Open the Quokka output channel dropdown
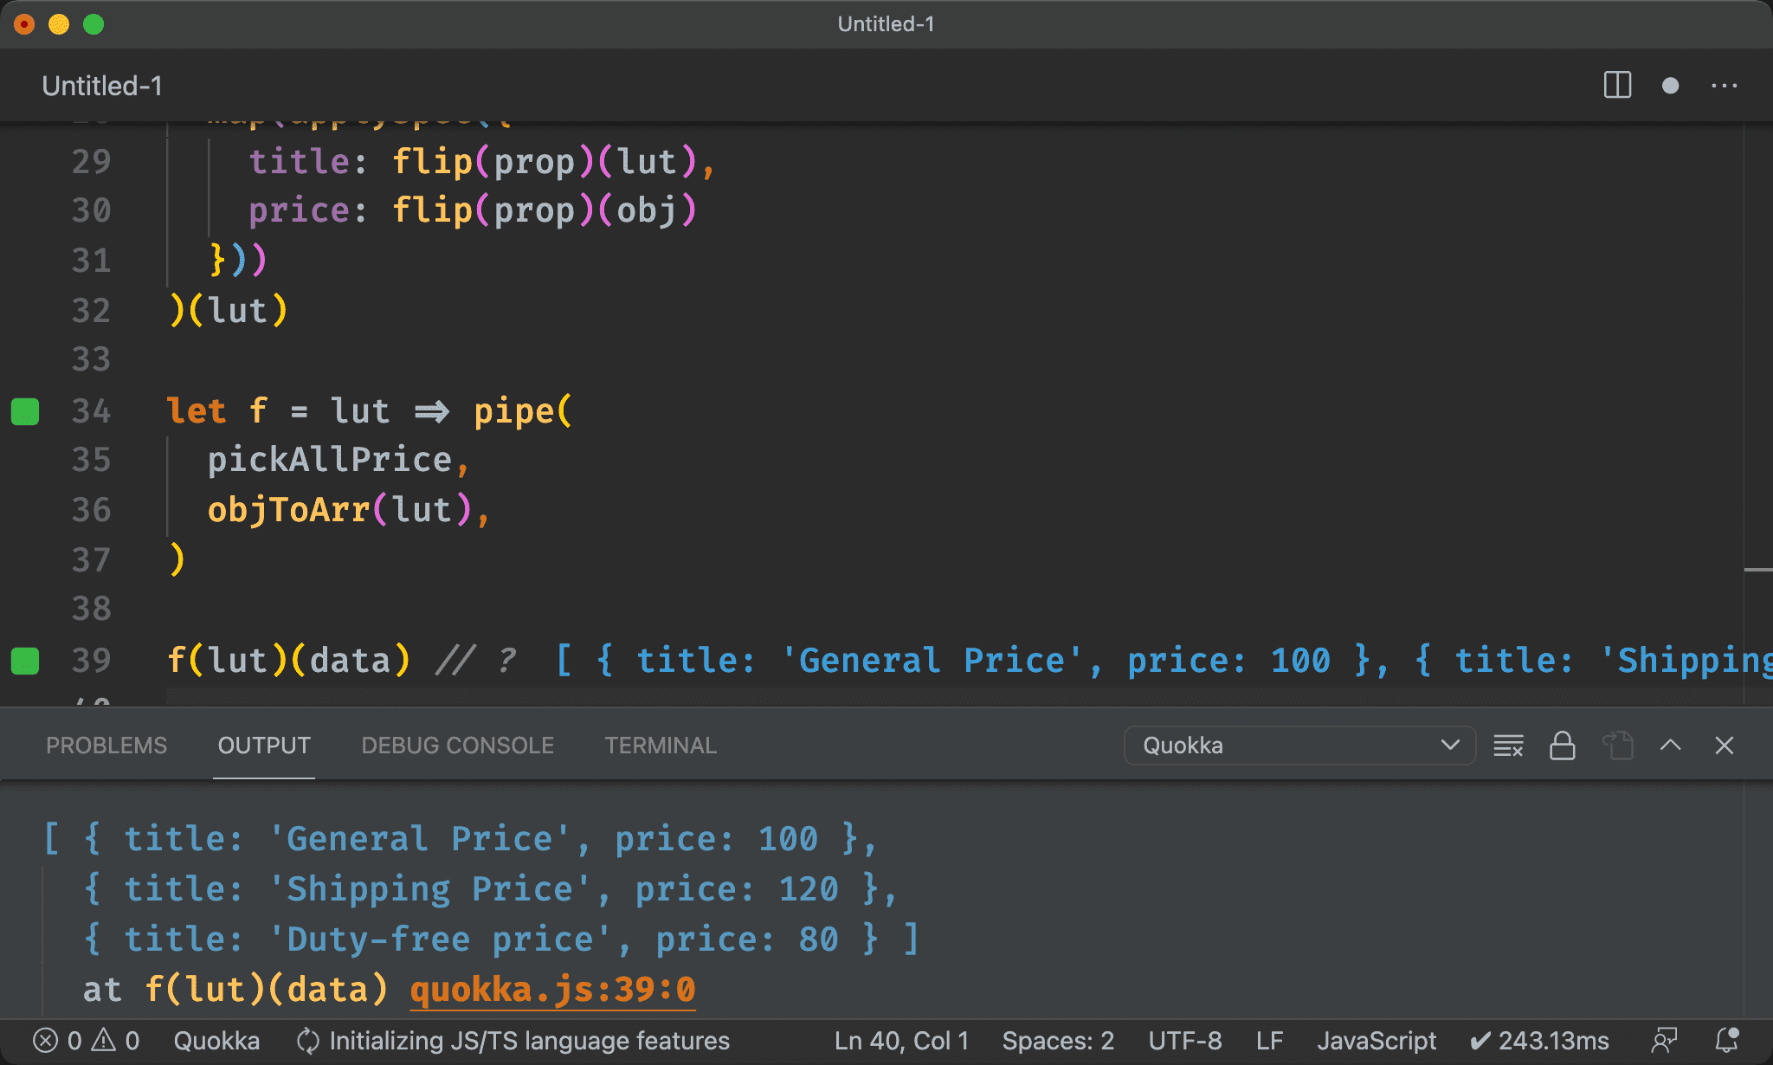 (1299, 745)
